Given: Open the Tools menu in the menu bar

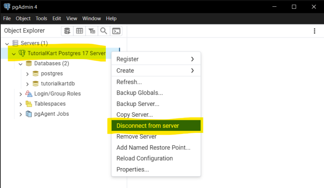Looking at the screenshot, I should pos(41,19).
